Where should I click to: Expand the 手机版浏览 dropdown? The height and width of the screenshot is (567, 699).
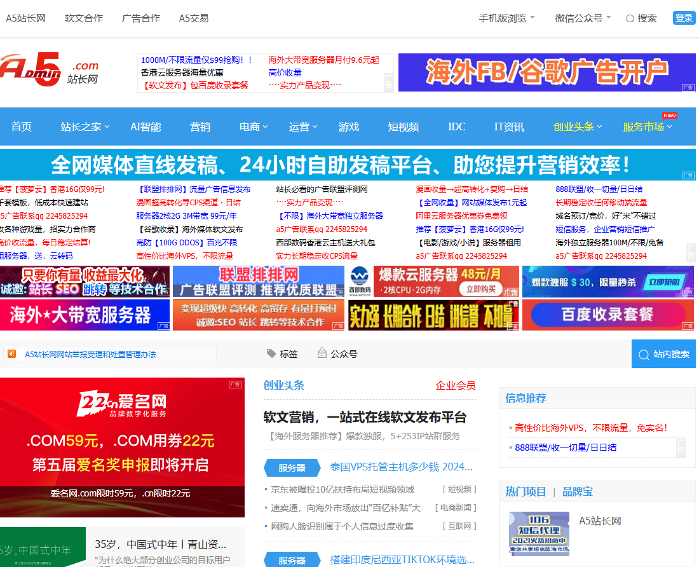tap(506, 18)
